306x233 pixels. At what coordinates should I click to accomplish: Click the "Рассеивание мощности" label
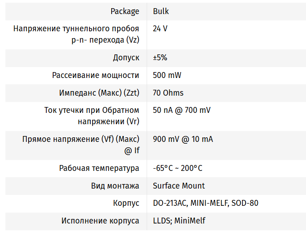[x=95, y=75]
